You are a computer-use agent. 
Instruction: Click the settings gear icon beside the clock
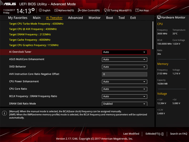pyautogui.click(x=33, y=10)
